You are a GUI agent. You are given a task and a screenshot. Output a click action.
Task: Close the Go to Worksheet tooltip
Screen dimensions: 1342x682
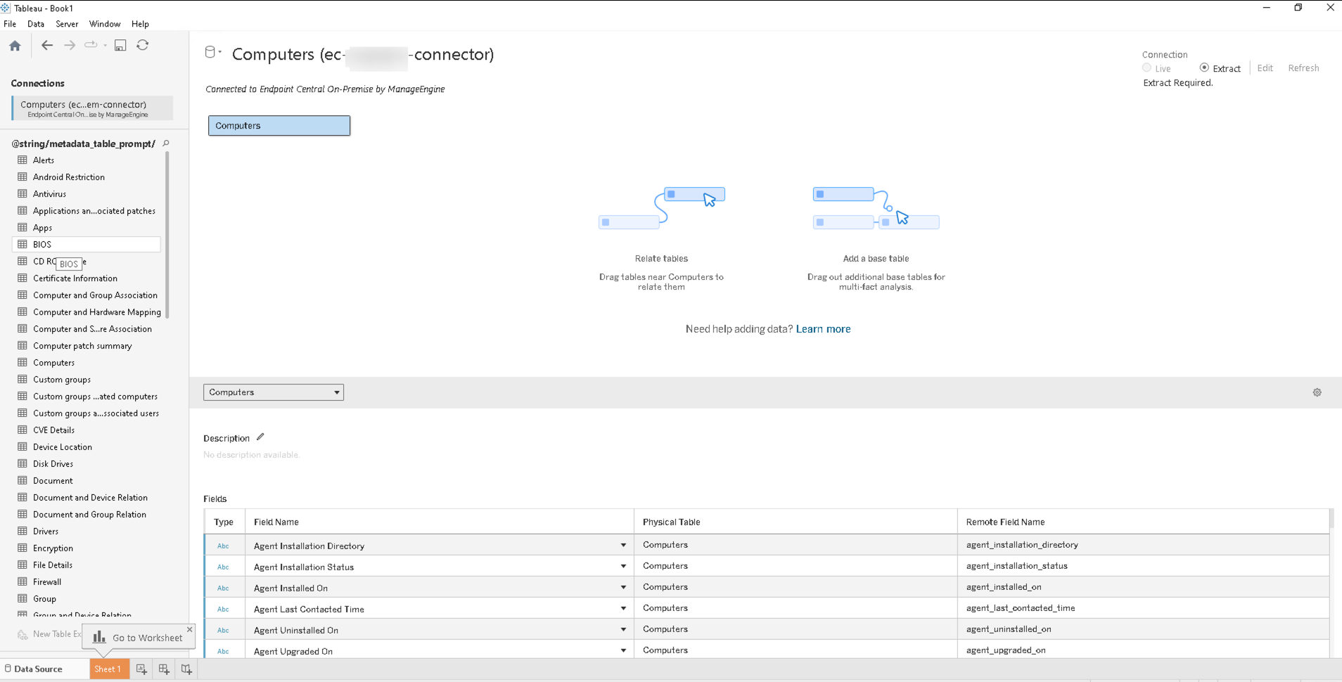[190, 629]
